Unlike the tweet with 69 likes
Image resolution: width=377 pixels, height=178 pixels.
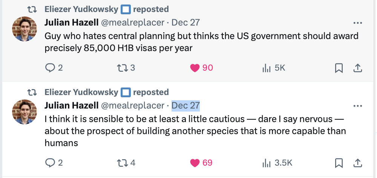(201, 163)
